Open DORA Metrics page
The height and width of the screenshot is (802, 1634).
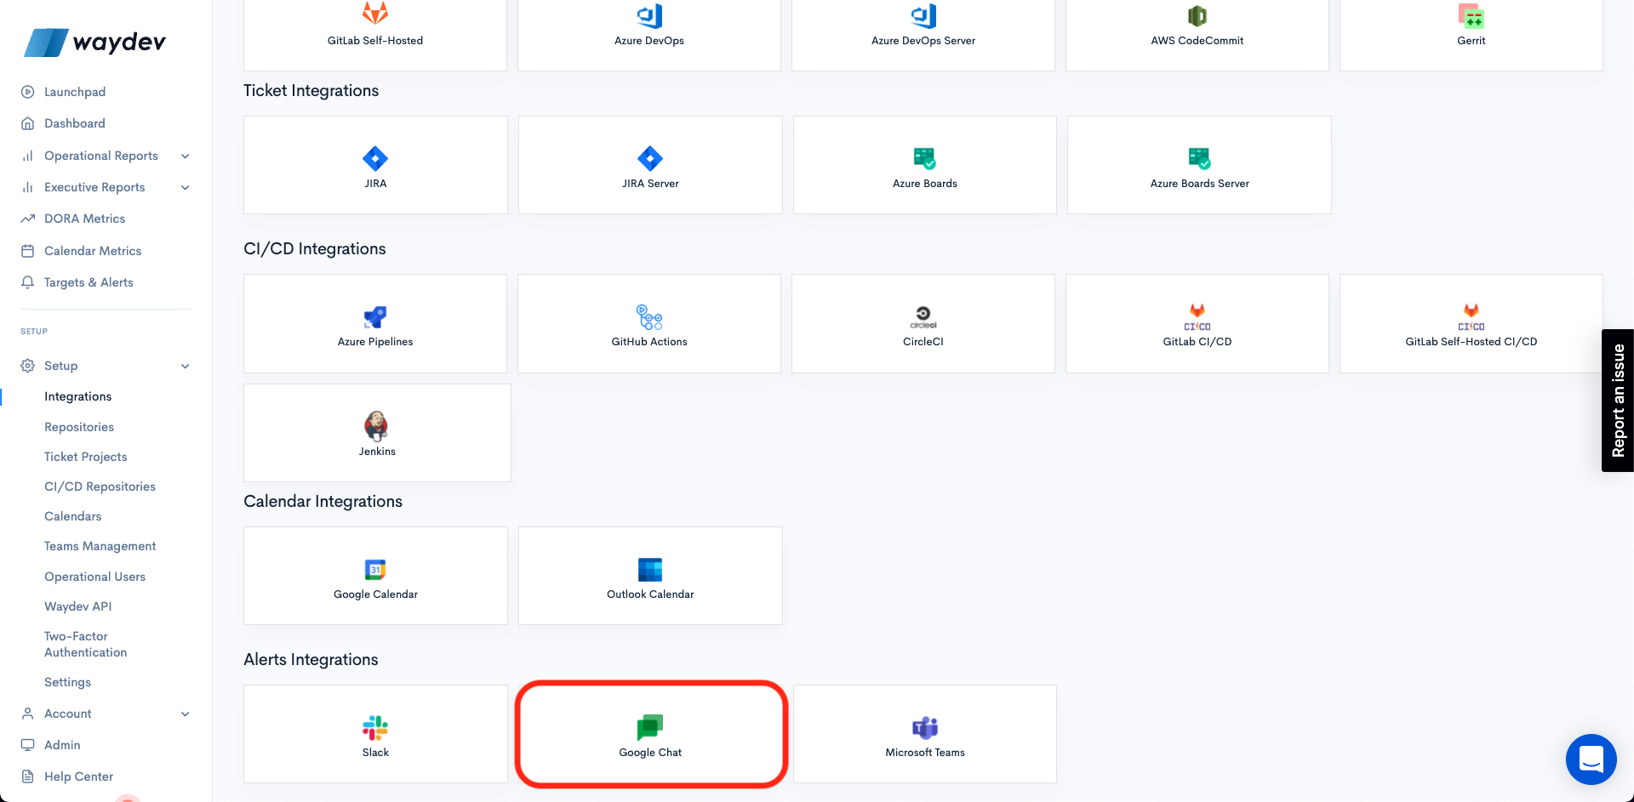[x=84, y=219]
